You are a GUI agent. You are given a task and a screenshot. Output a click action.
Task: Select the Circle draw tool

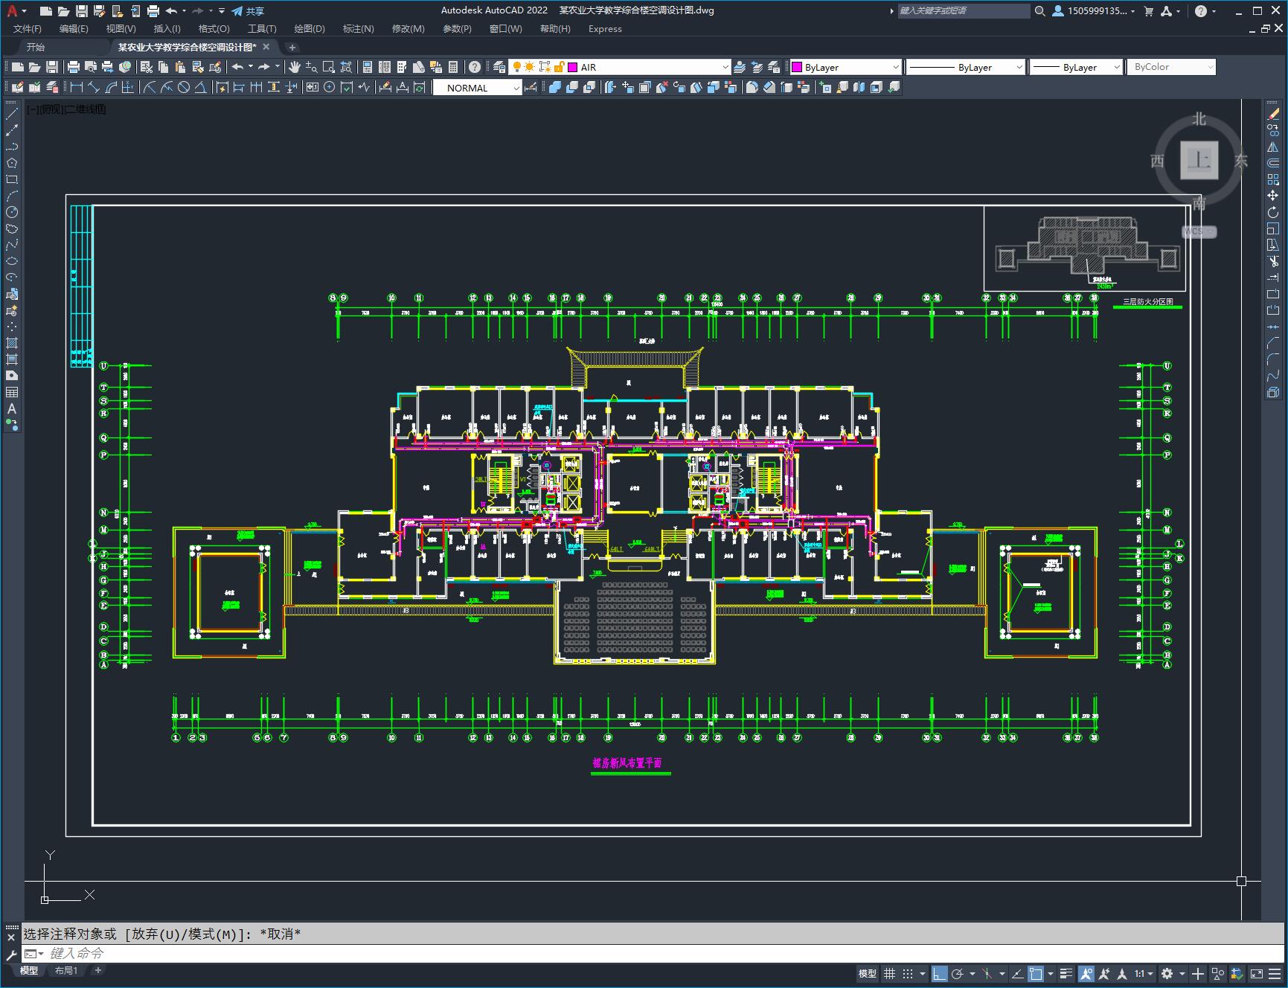[12, 212]
